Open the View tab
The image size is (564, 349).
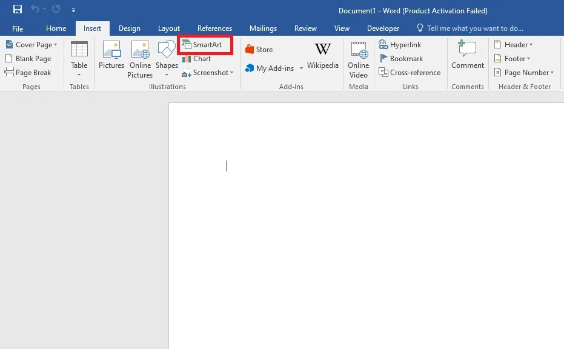pyautogui.click(x=342, y=28)
